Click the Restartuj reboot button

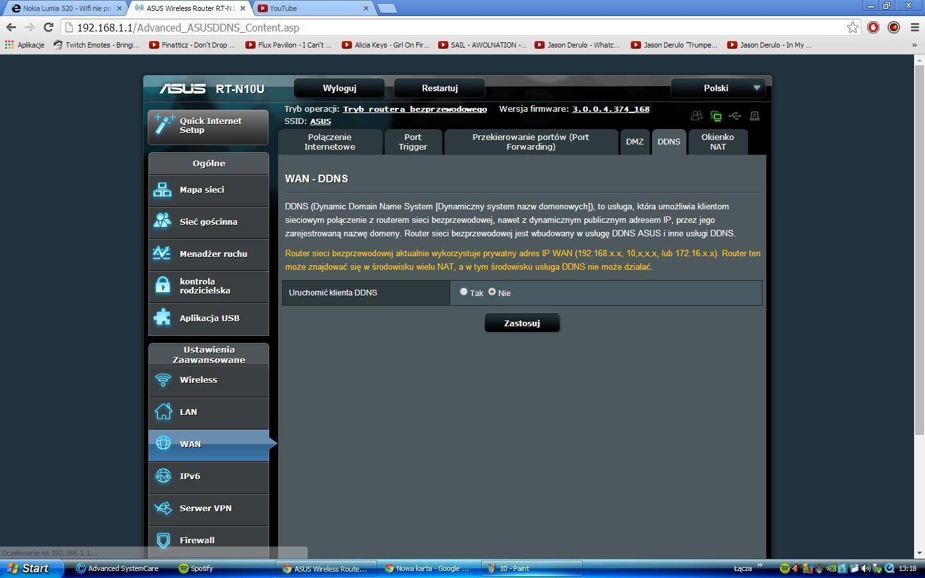tap(439, 88)
